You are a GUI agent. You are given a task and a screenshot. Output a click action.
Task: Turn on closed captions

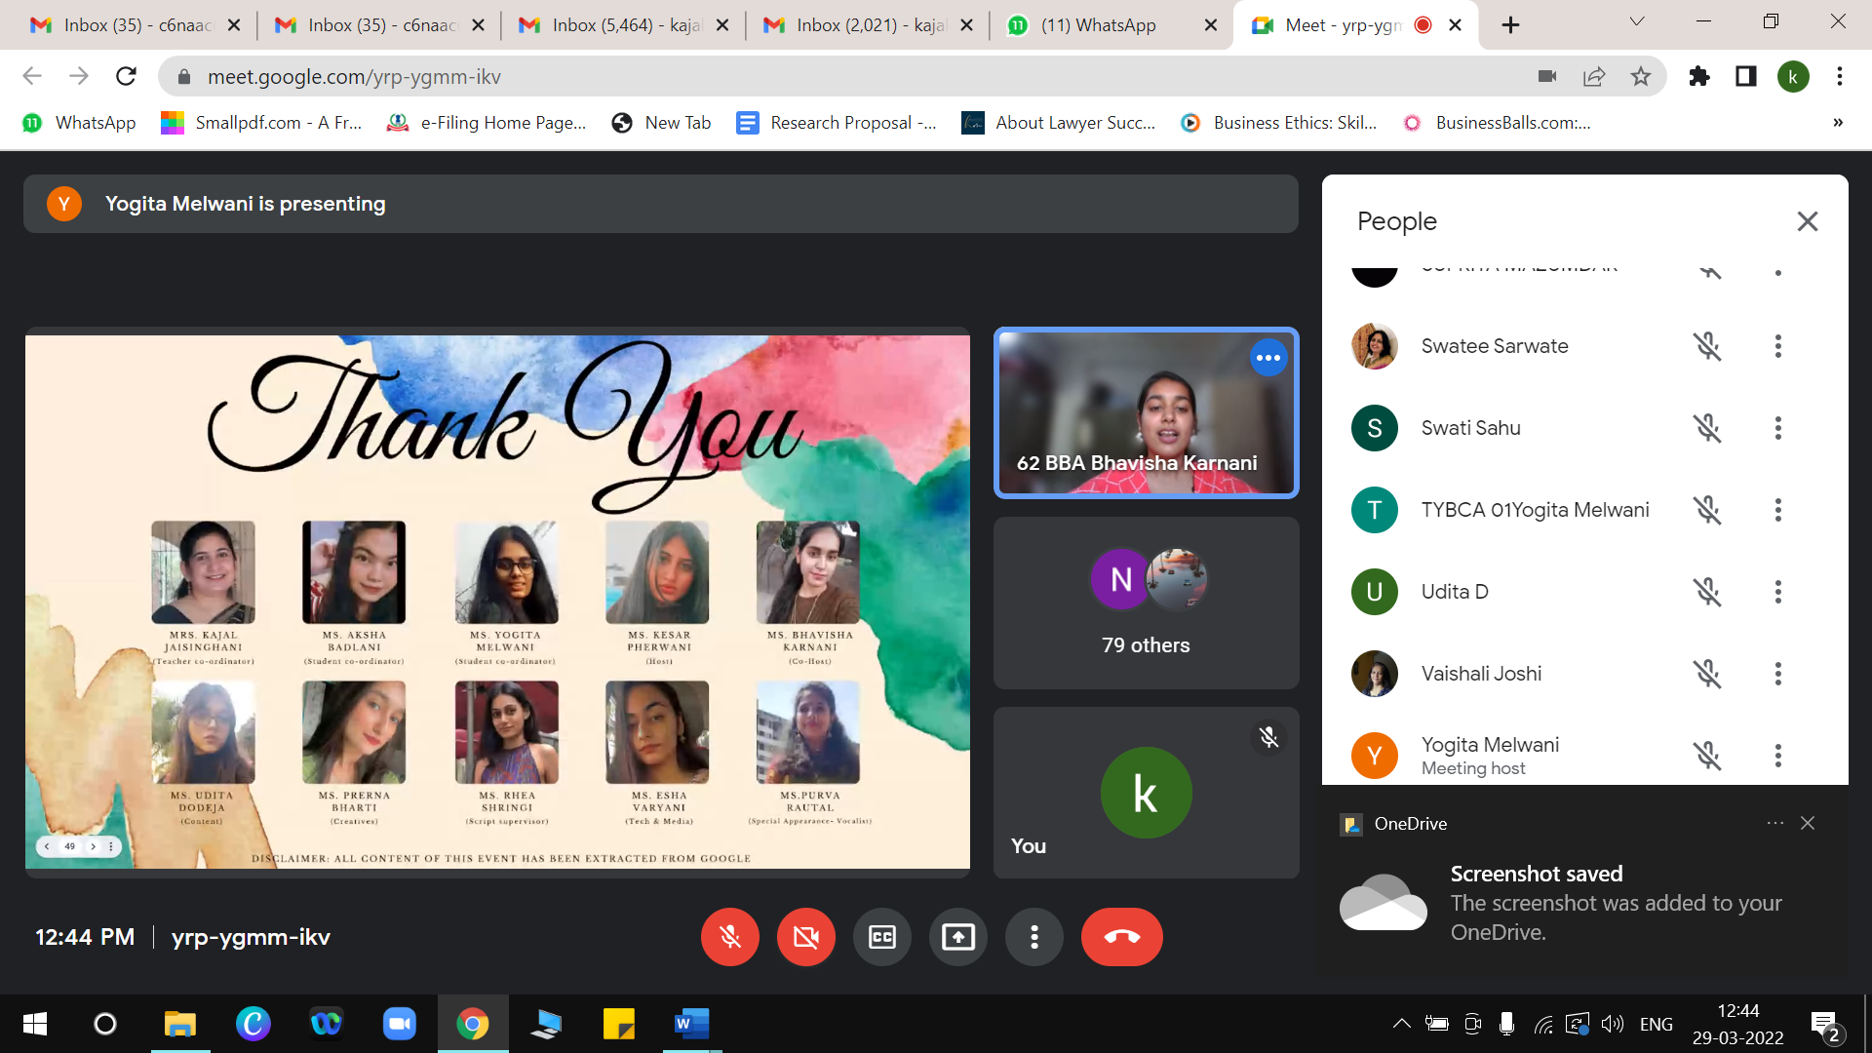point(881,937)
